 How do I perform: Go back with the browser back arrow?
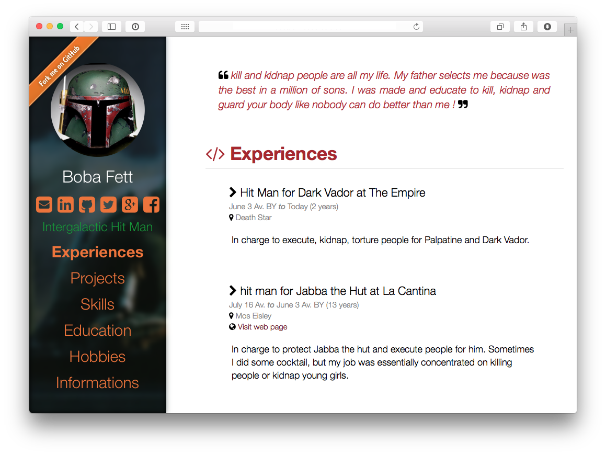click(x=77, y=26)
